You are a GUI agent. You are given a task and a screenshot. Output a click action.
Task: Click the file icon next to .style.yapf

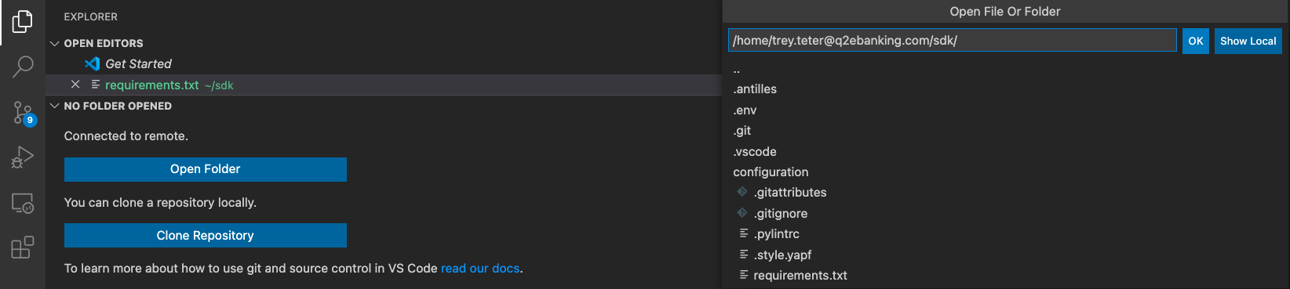(743, 255)
